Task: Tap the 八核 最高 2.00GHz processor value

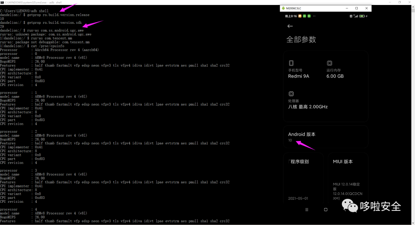Action: pos(308,107)
